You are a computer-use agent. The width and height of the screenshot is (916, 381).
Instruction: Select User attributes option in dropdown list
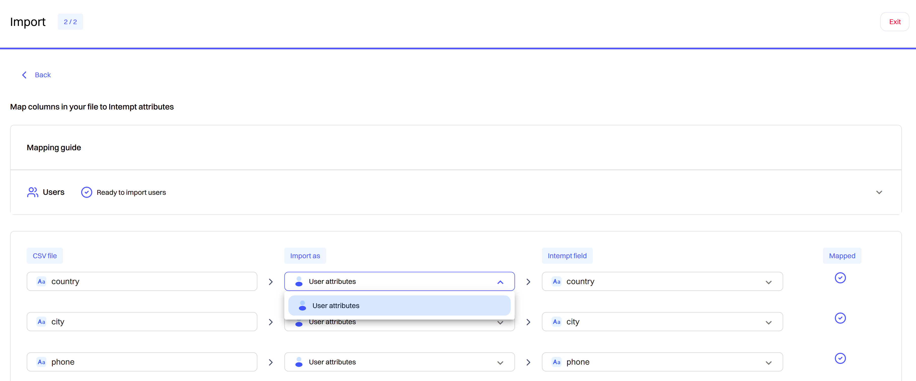(399, 306)
